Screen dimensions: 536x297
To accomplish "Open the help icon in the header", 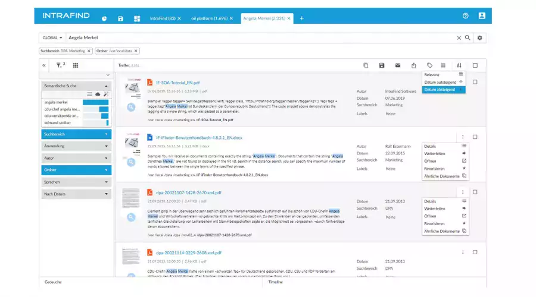I will coord(466,17).
